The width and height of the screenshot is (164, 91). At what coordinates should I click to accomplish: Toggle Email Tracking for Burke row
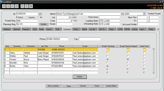pos(108,66)
